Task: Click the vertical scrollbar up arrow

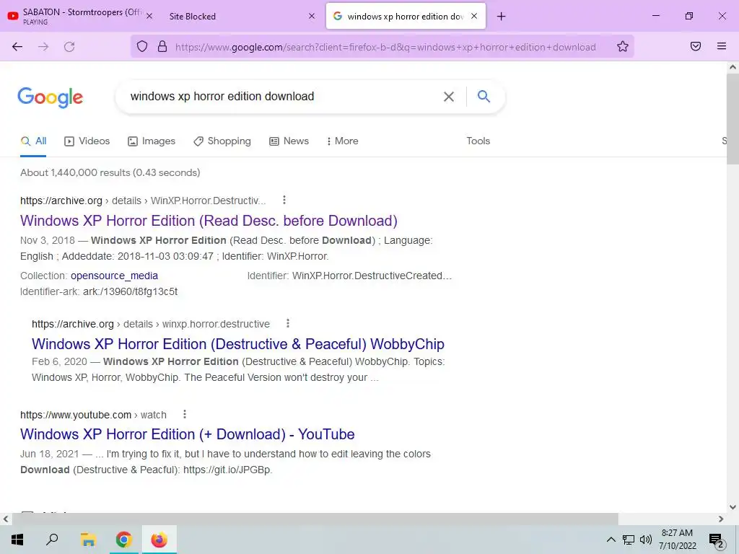Action: pos(733,67)
